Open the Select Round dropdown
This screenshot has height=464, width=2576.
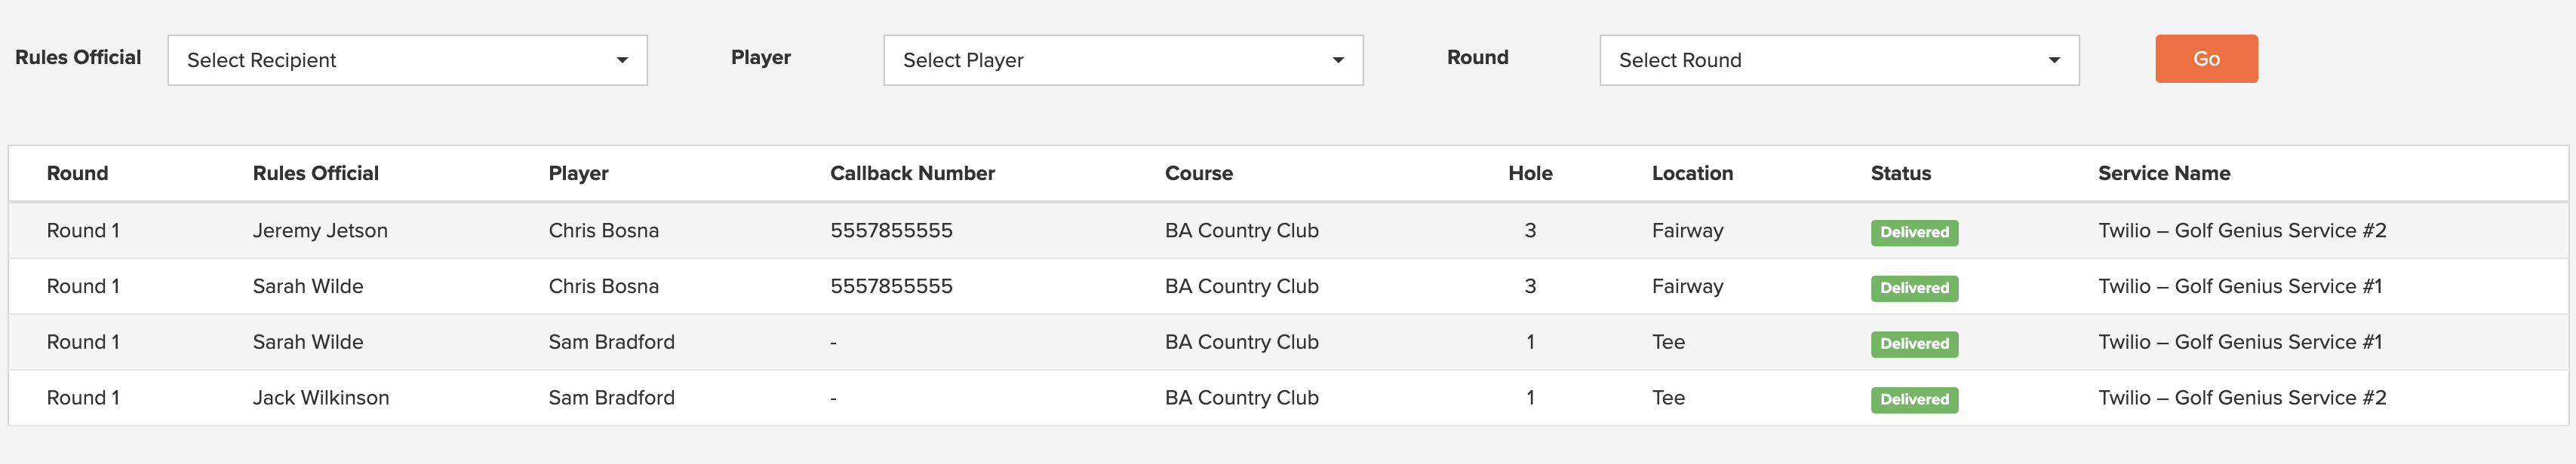click(x=1839, y=60)
